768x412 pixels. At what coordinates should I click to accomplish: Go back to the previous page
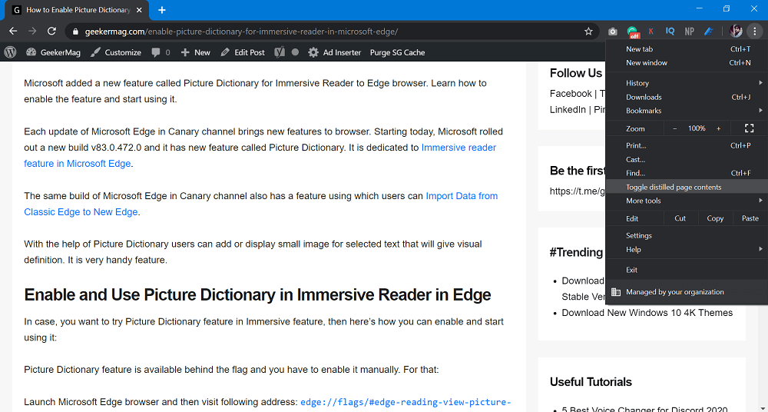pyautogui.click(x=13, y=31)
